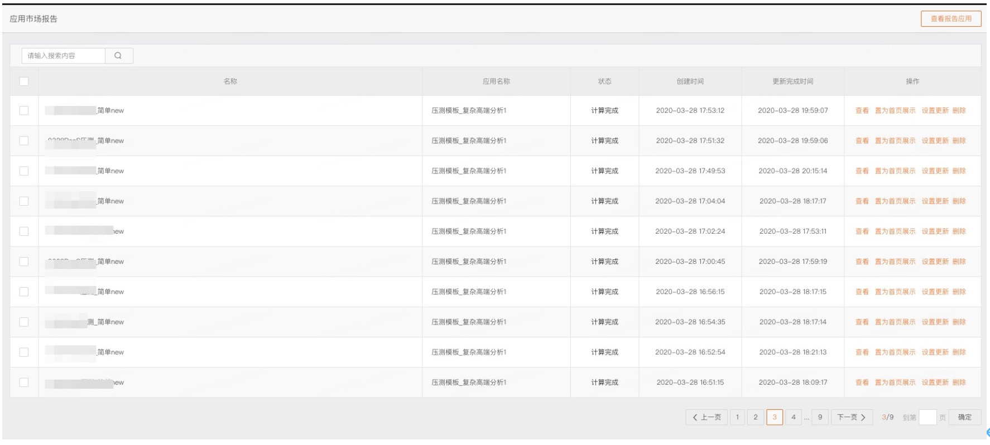Focus the search content input field
Viewport: 990px width, 445px height.
click(64, 56)
